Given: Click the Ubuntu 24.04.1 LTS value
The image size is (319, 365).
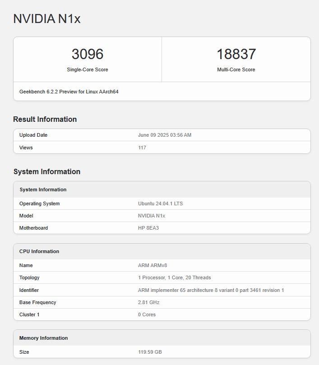Looking at the screenshot, I should [x=160, y=203].
